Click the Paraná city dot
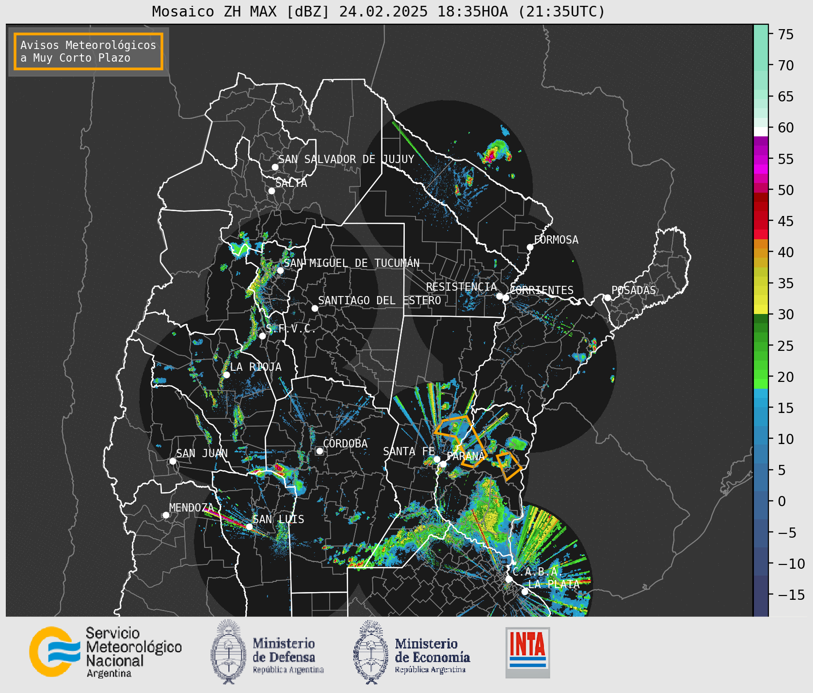Viewport: 813px width, 693px height. click(443, 464)
